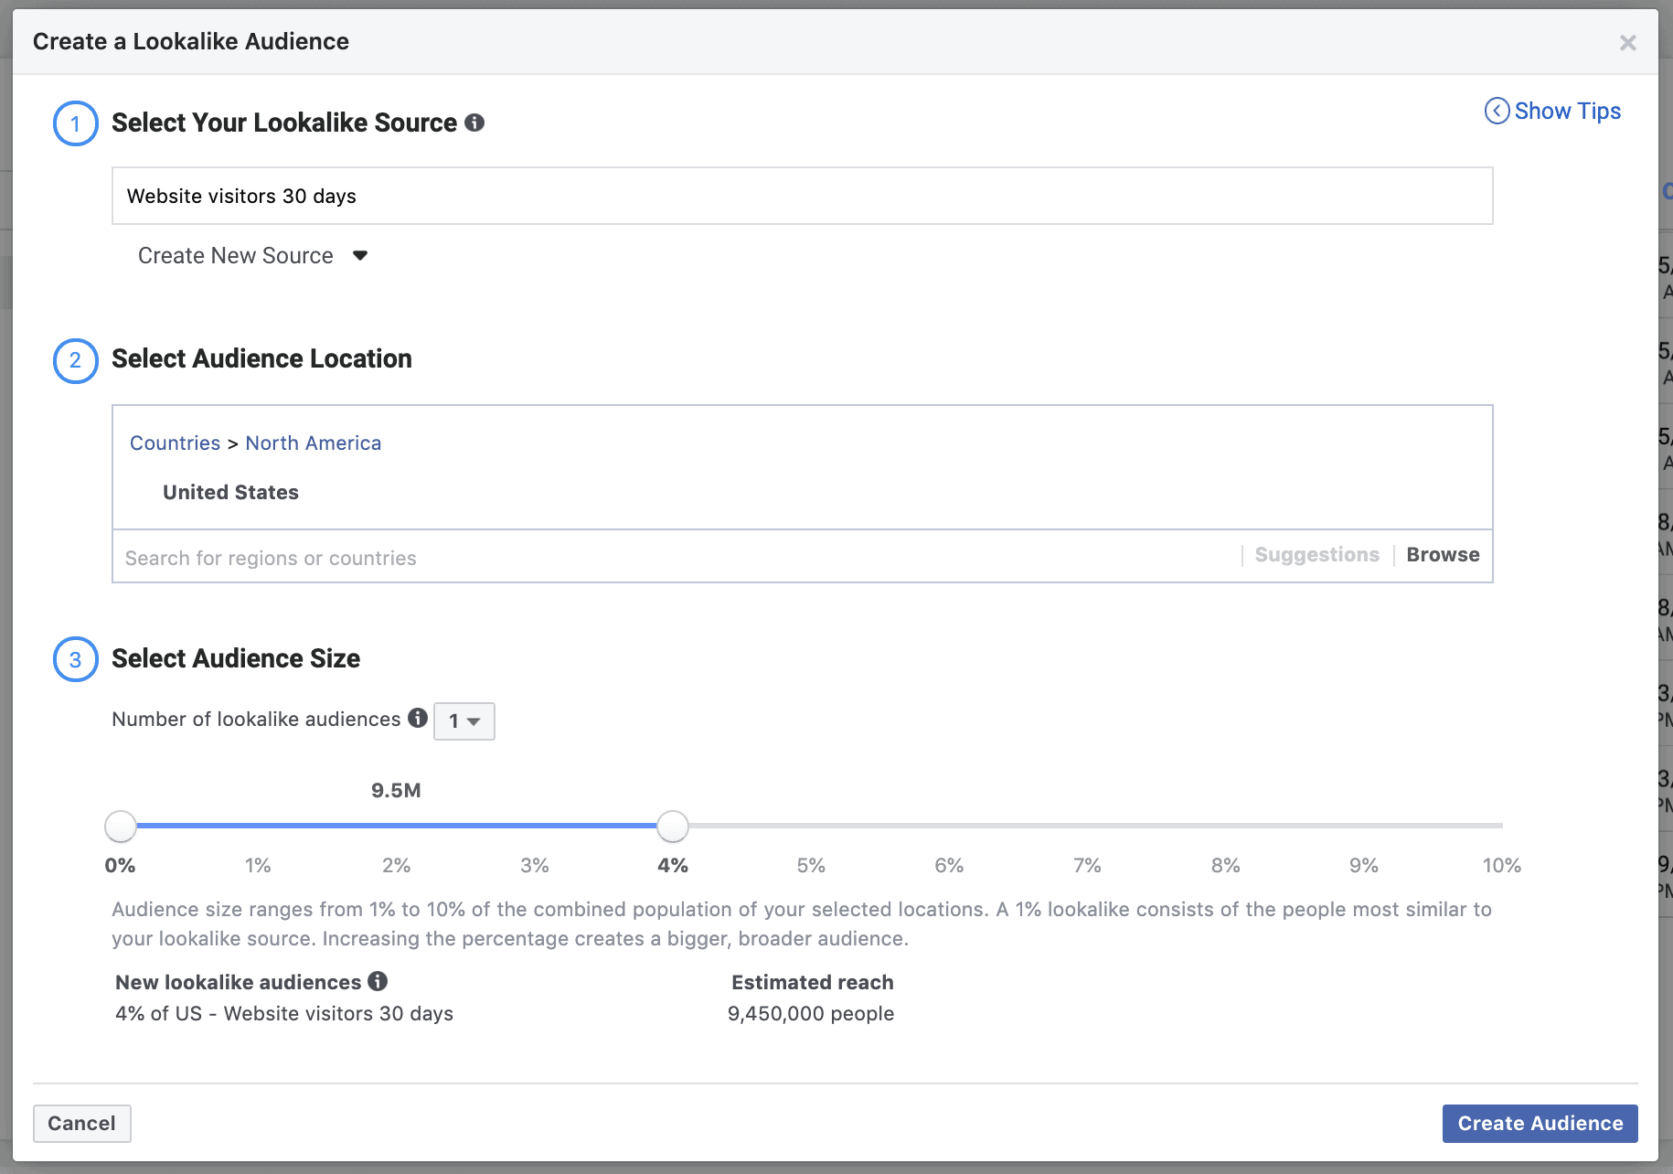The width and height of the screenshot is (1673, 1174).
Task: Click the info icon next to Number of lookalike audiences
Action: [x=418, y=719]
